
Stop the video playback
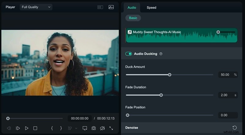point(35,128)
